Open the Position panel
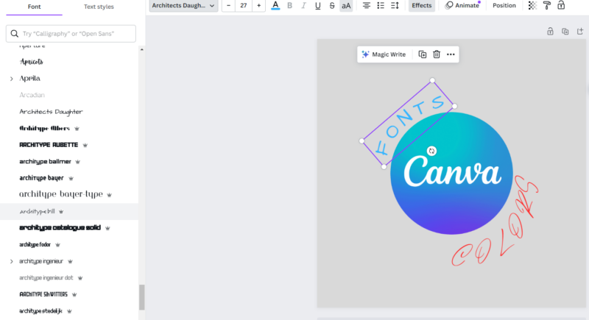This screenshot has height=320, width=589. [504, 6]
